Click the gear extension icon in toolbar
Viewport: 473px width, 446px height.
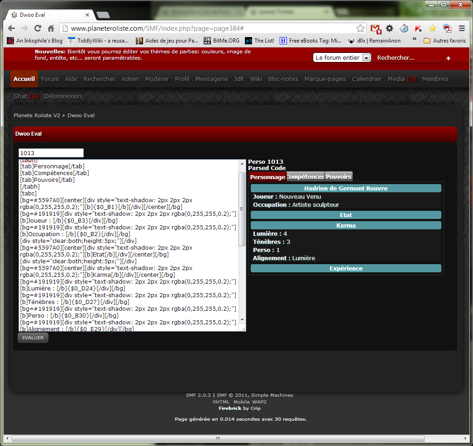point(389,28)
